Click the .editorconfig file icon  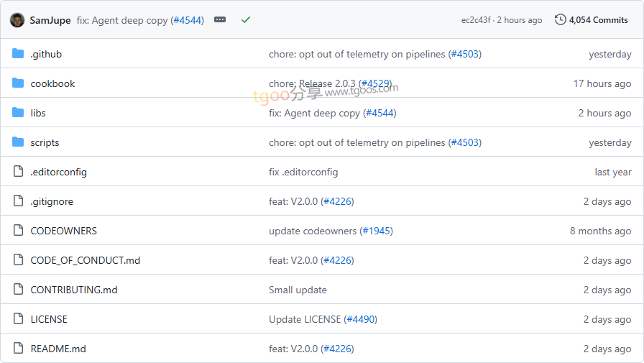pyautogui.click(x=18, y=171)
